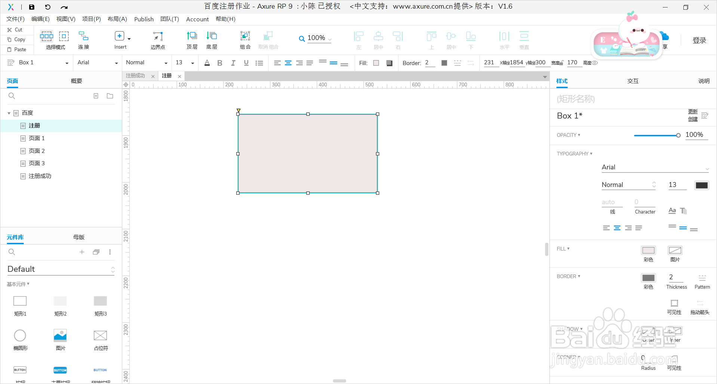This screenshot has height=384, width=717.
Task: Toggle underline formatting
Action: tap(246, 63)
